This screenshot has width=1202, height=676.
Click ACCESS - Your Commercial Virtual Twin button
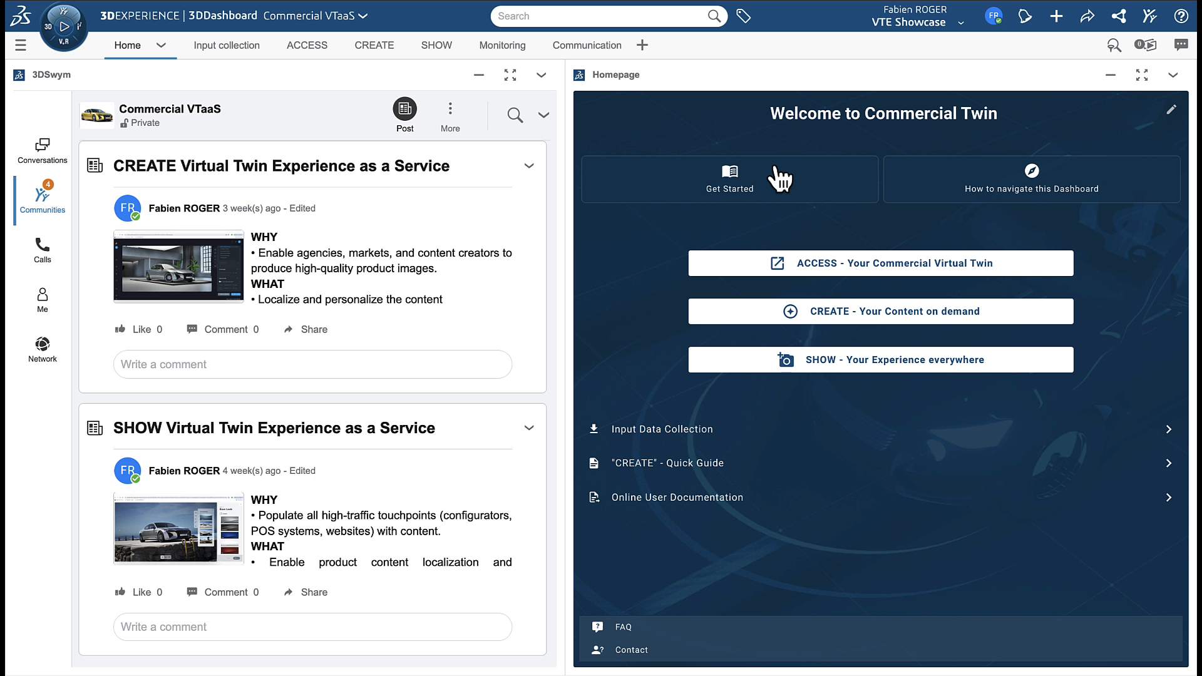tap(880, 264)
